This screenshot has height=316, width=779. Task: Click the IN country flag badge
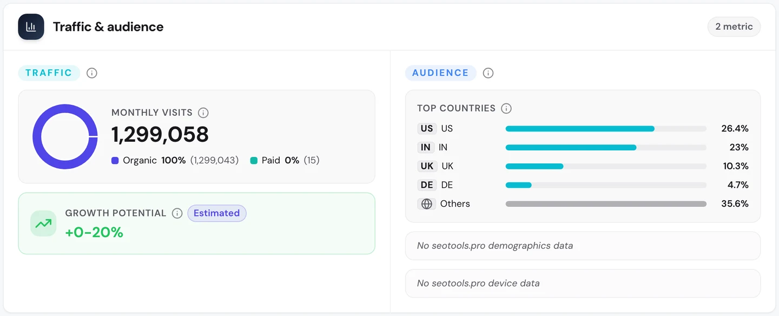point(426,147)
